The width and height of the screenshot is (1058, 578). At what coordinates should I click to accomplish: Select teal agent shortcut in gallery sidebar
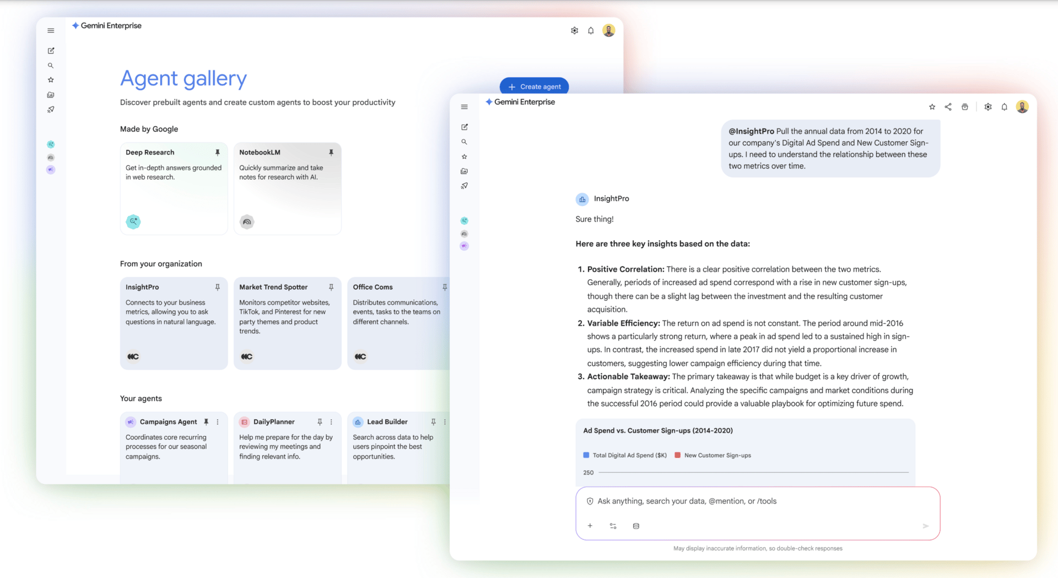coord(51,144)
